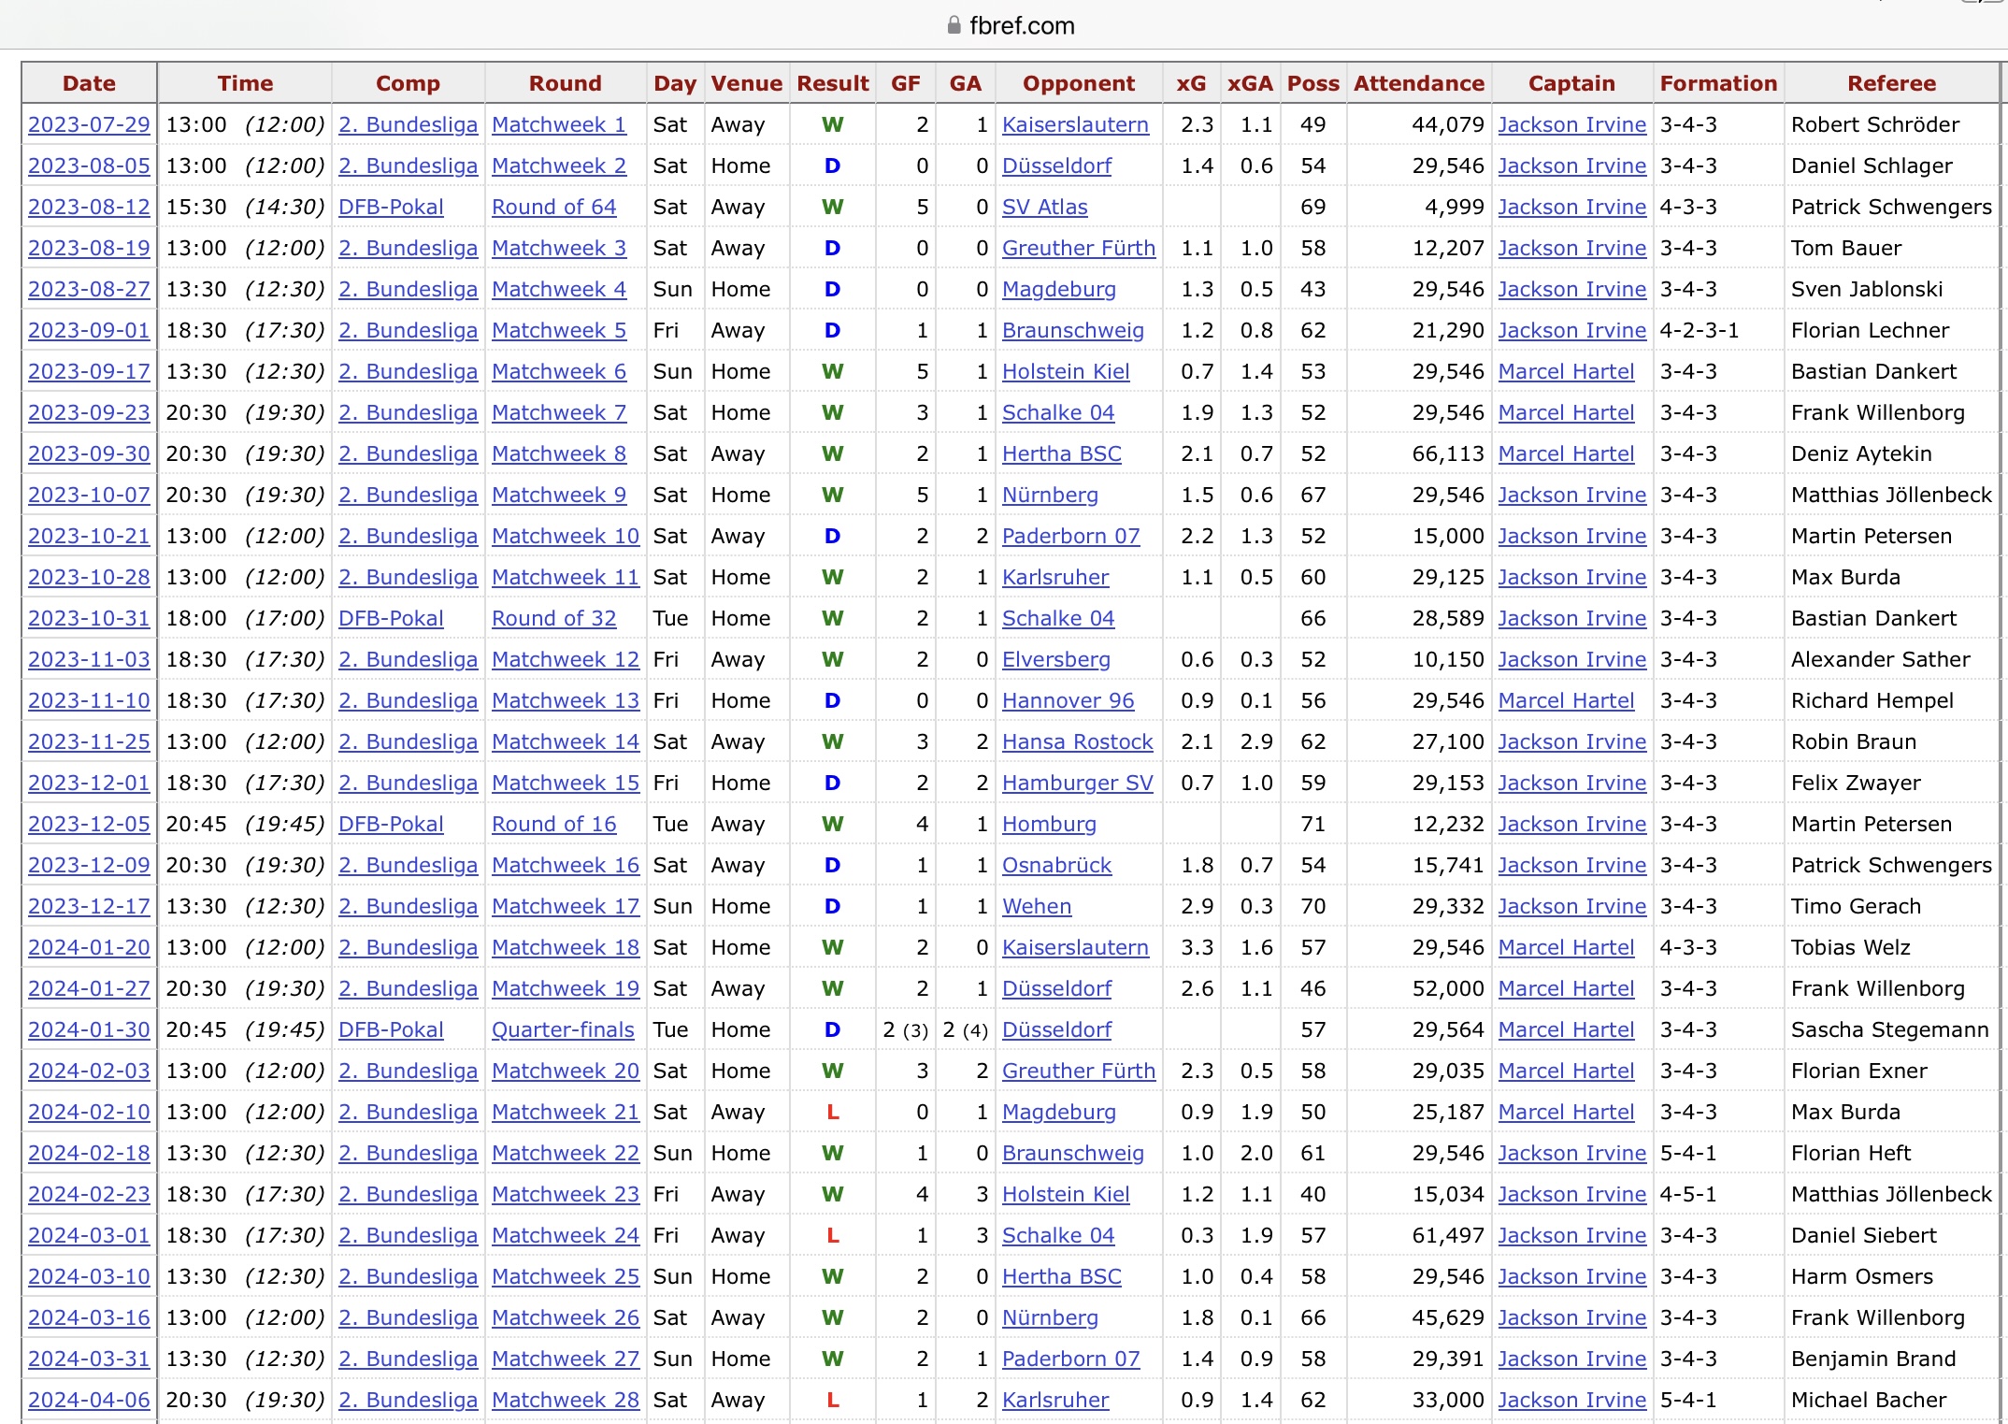Sort table by Attendance column header
Viewport: 2008px width, 1424px height.
click(1418, 83)
